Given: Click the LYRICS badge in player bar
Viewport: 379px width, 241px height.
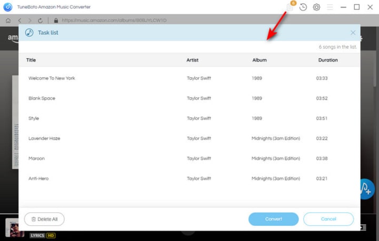Looking at the screenshot, I should point(37,235).
